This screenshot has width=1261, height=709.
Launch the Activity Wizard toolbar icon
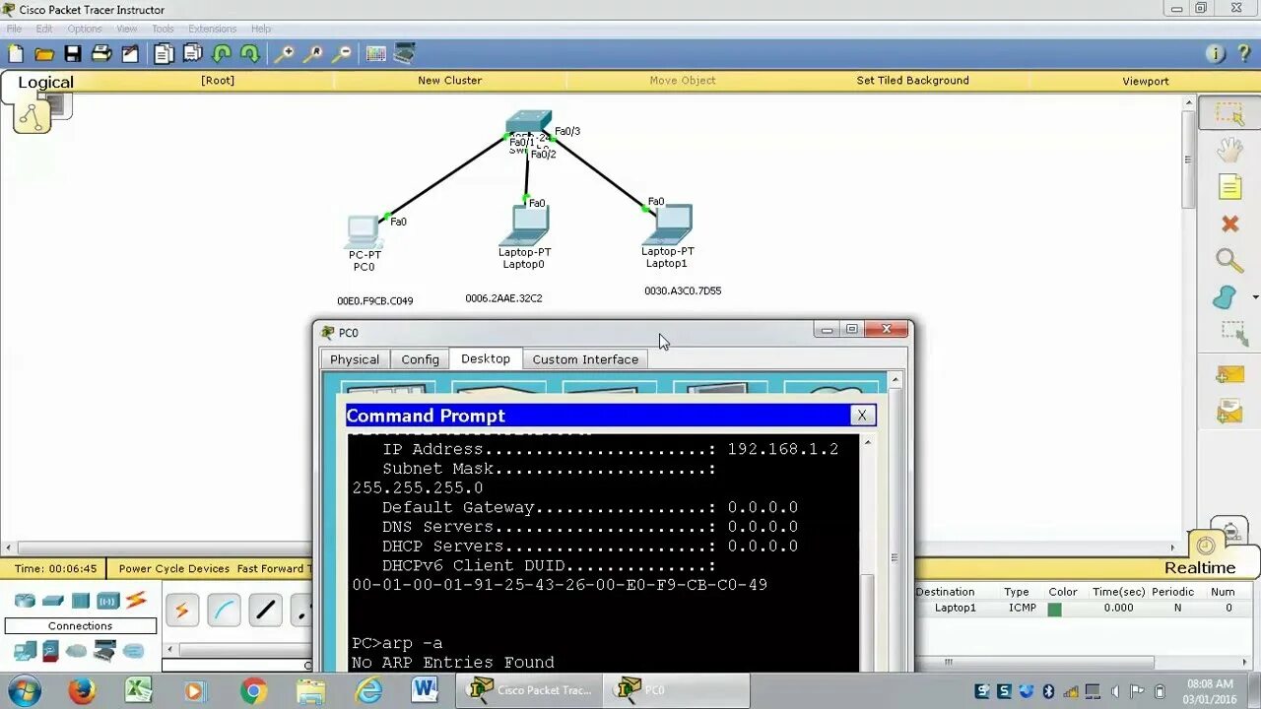pyautogui.click(x=130, y=54)
